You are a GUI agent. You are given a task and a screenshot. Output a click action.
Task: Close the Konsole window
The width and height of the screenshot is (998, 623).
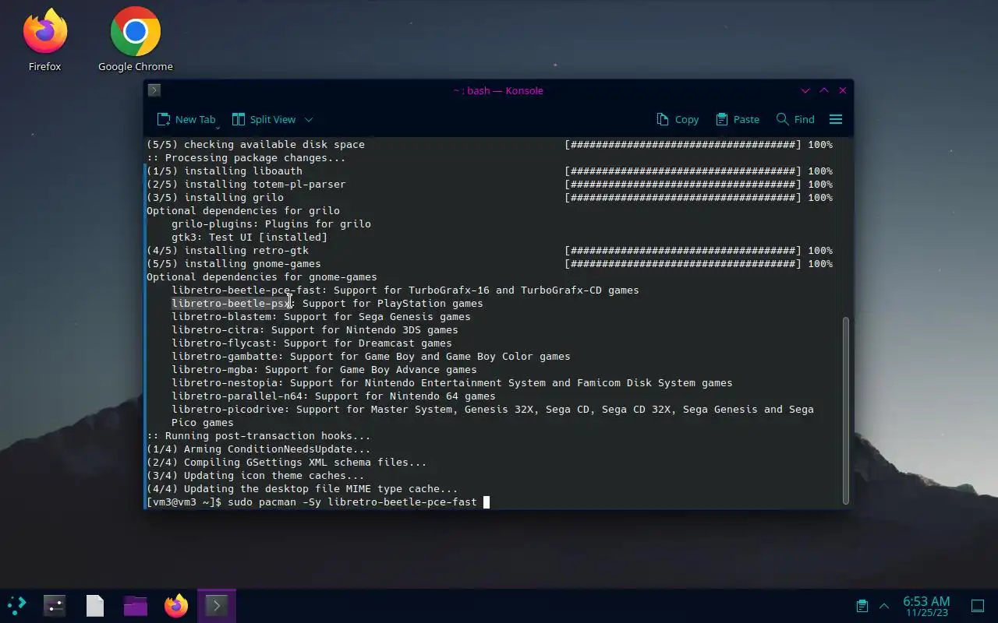pyautogui.click(x=843, y=90)
